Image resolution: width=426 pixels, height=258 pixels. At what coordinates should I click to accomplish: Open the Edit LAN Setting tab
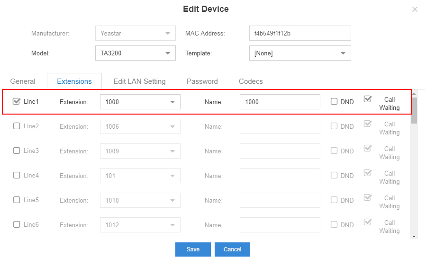(x=139, y=81)
